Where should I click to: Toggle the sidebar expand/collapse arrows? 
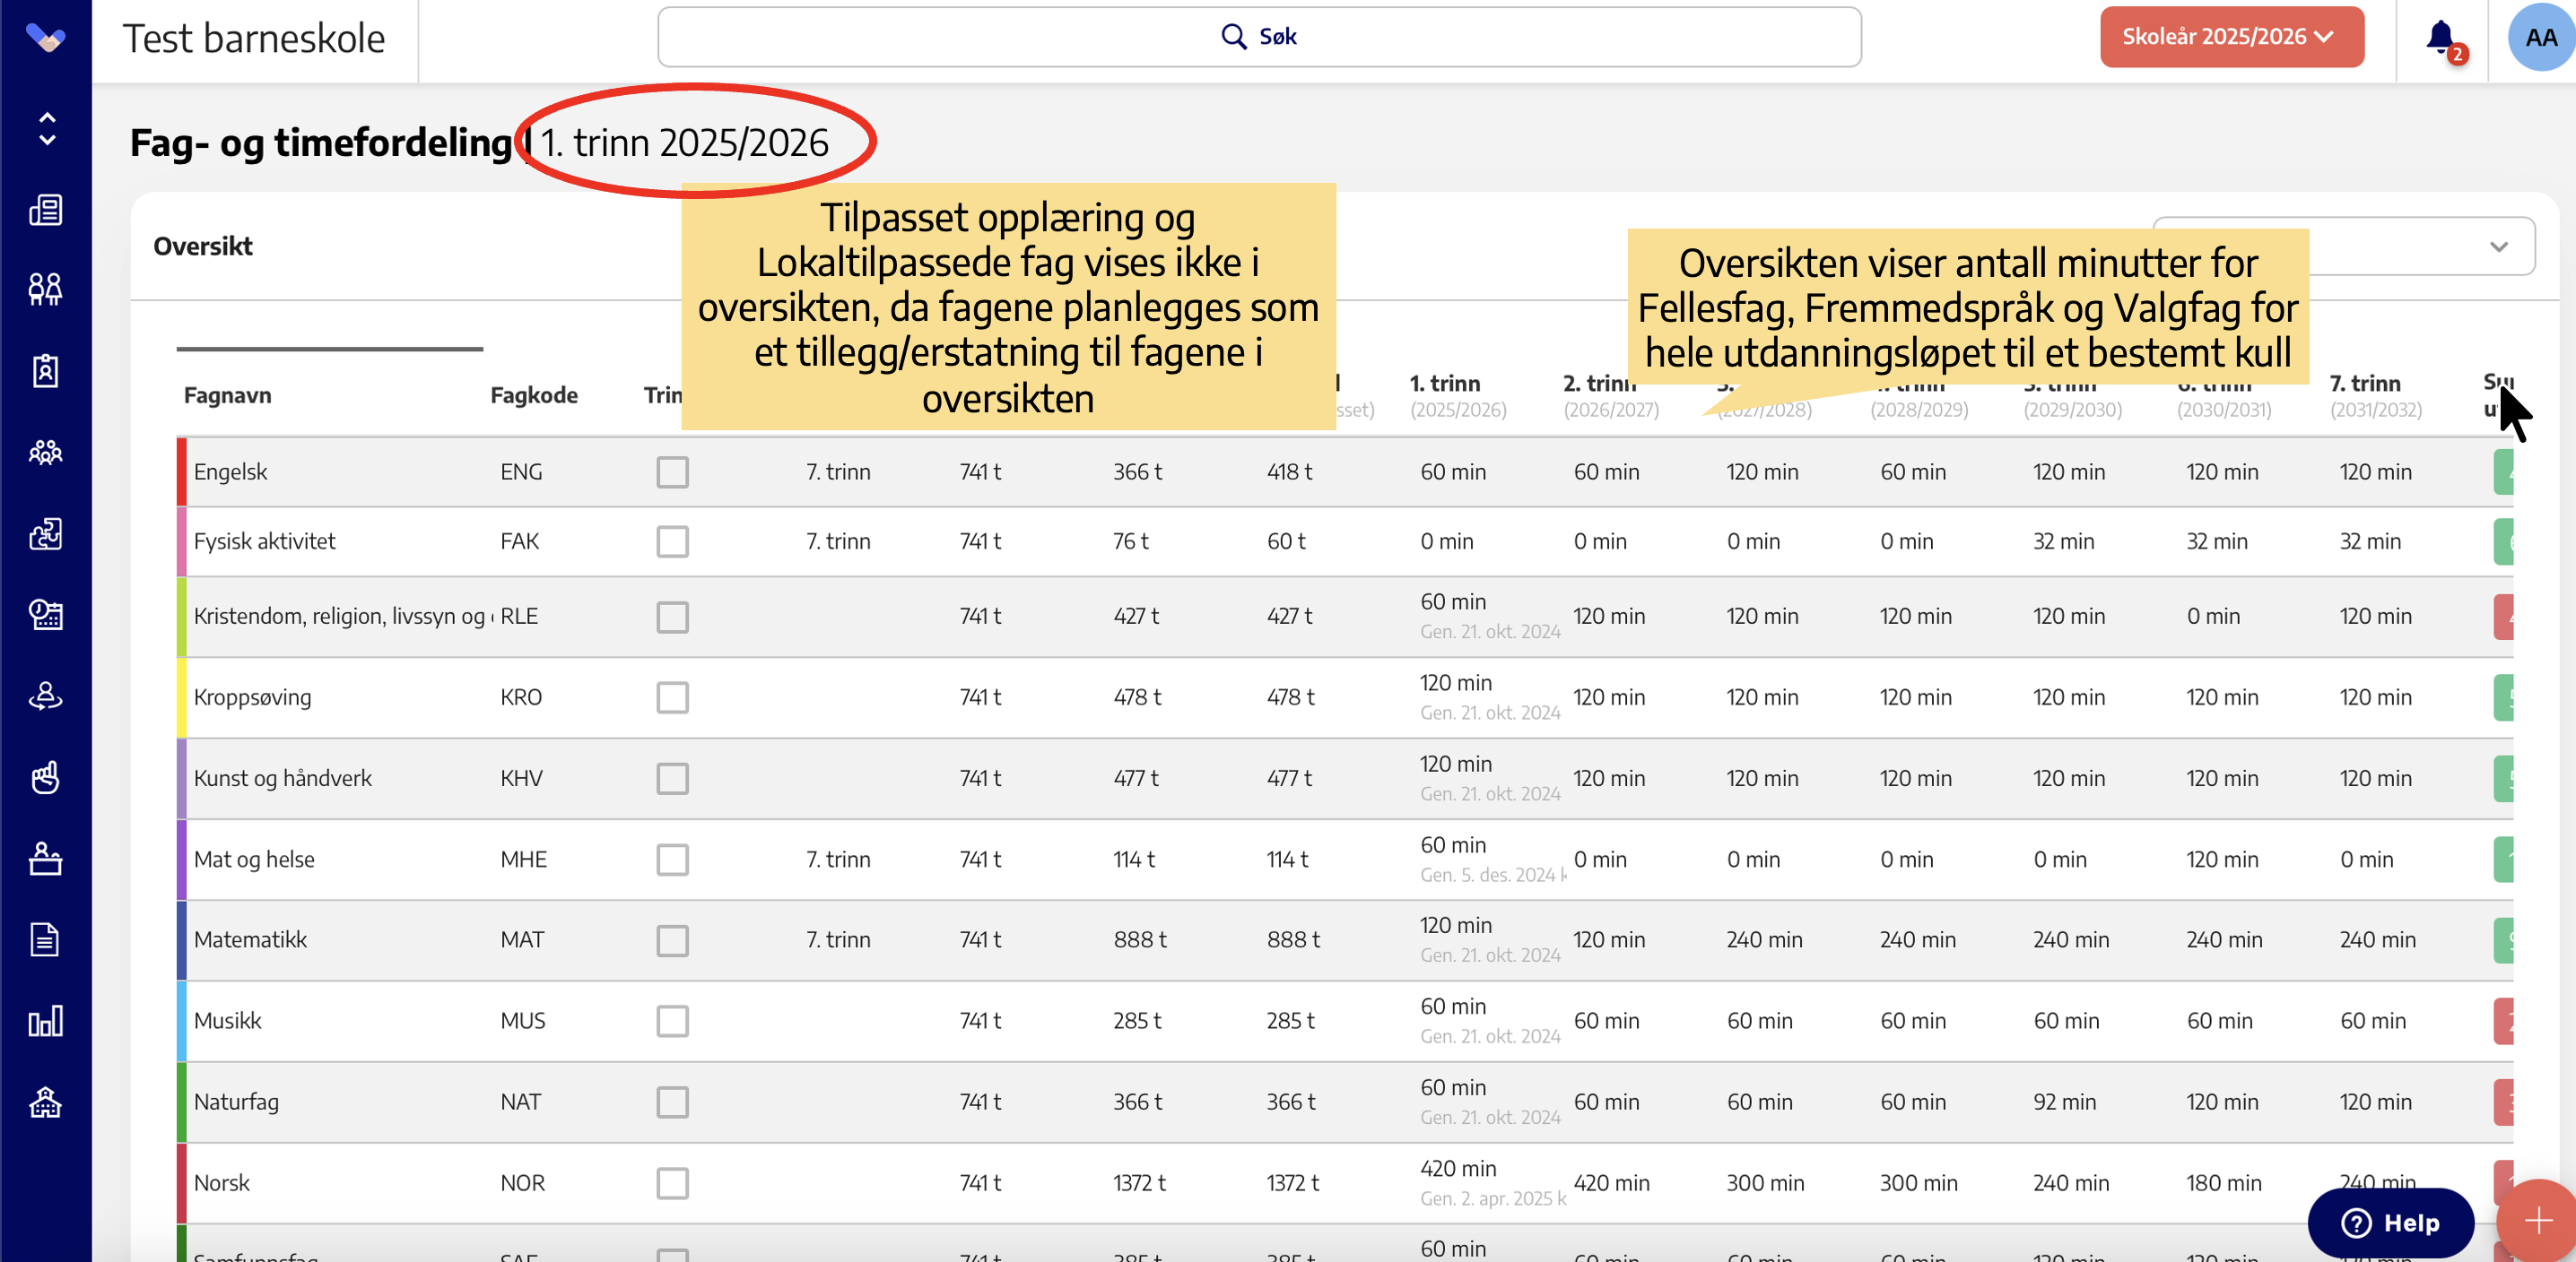[x=46, y=129]
